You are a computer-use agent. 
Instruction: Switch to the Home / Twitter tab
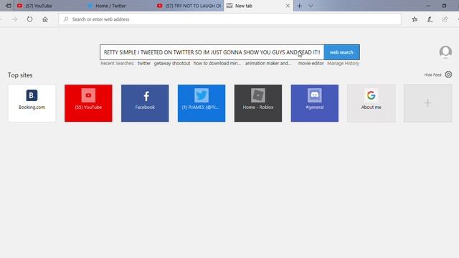pyautogui.click(x=118, y=6)
